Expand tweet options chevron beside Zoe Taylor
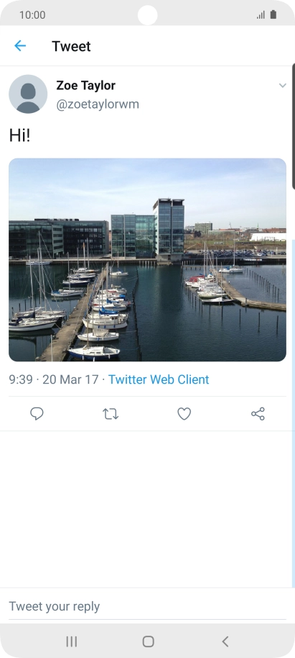295x658 pixels. tap(283, 86)
